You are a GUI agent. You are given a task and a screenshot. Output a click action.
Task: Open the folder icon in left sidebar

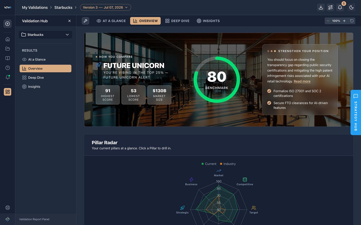click(x=7, y=49)
